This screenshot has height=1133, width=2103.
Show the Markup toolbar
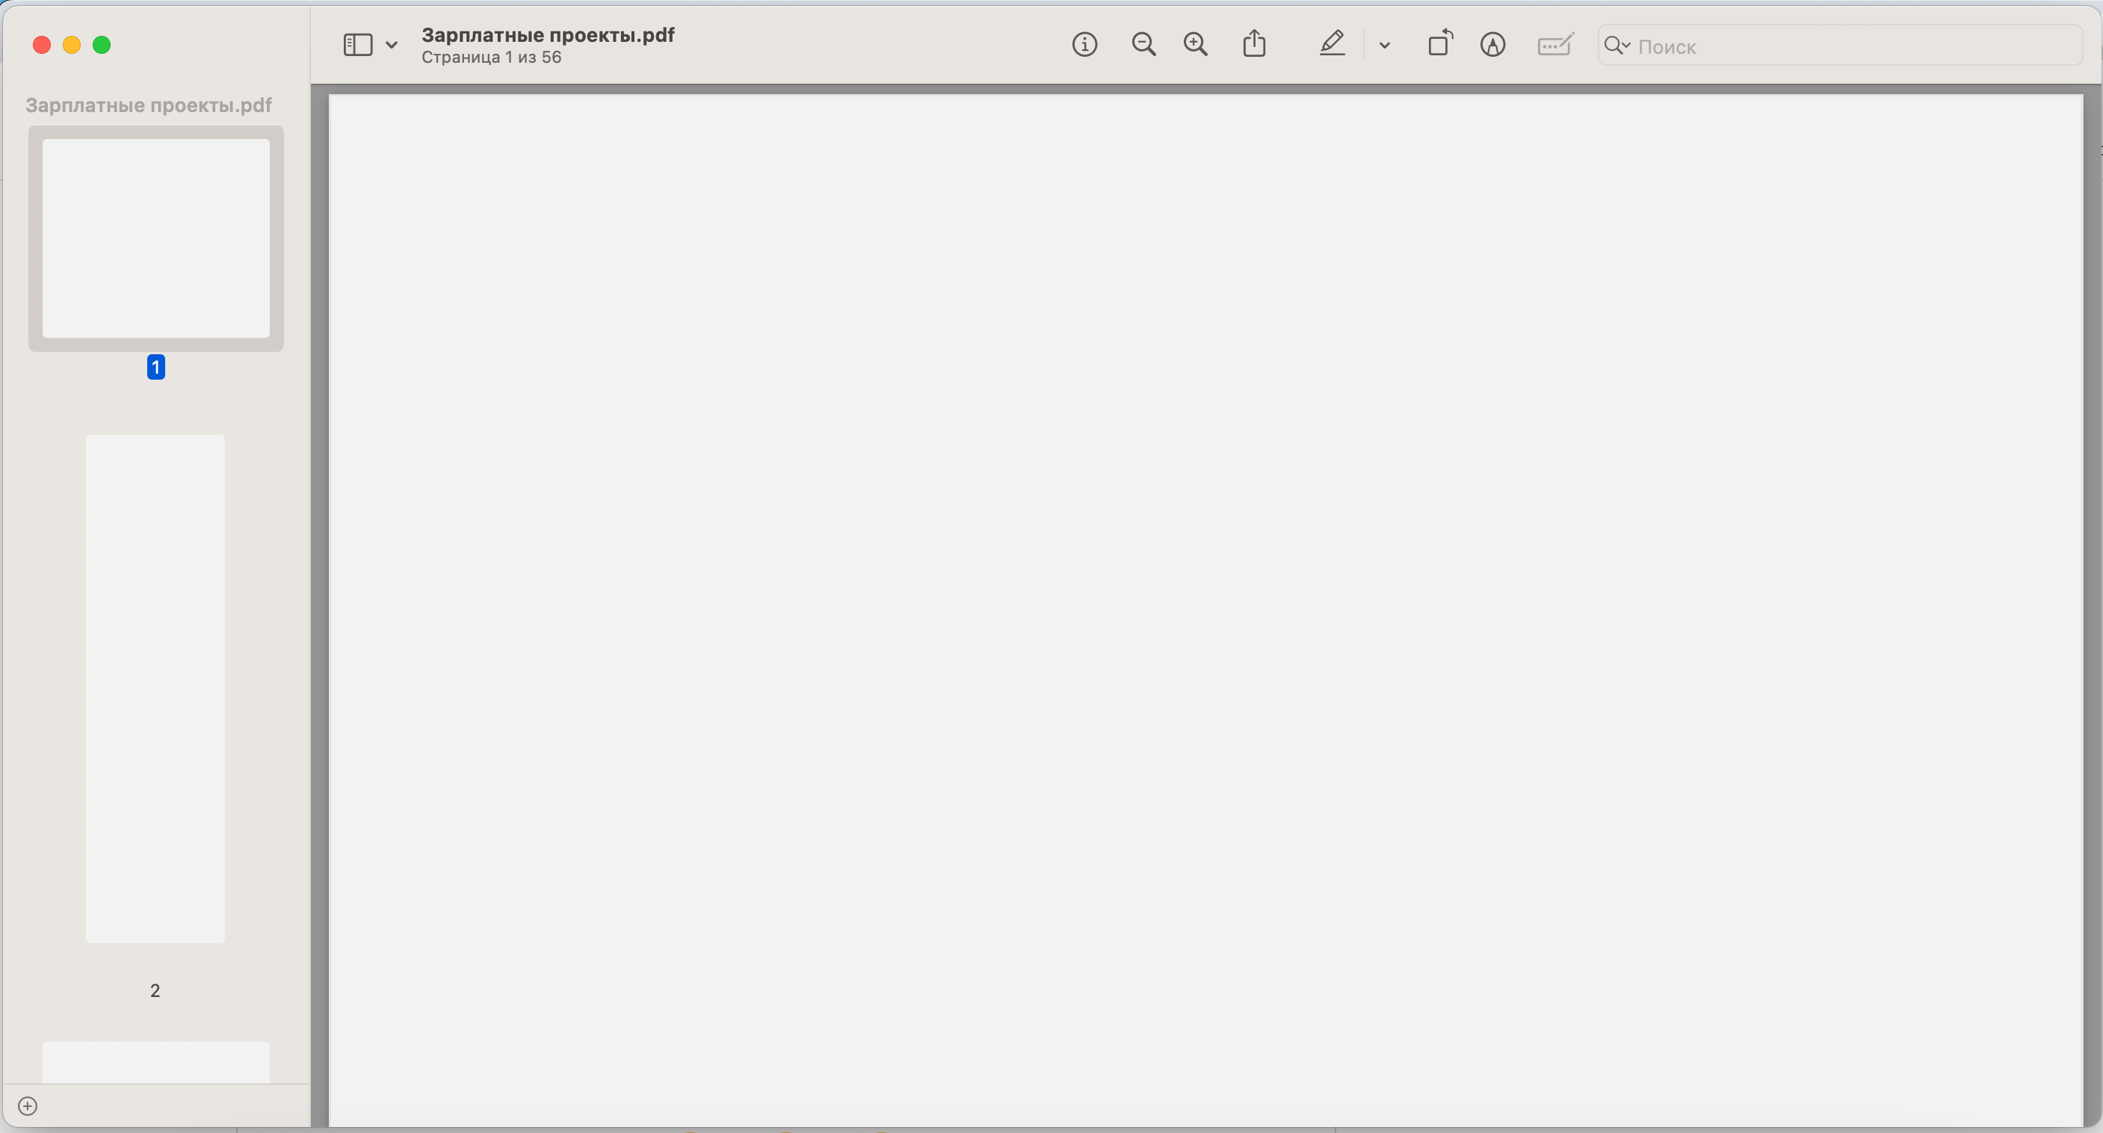click(x=1492, y=44)
